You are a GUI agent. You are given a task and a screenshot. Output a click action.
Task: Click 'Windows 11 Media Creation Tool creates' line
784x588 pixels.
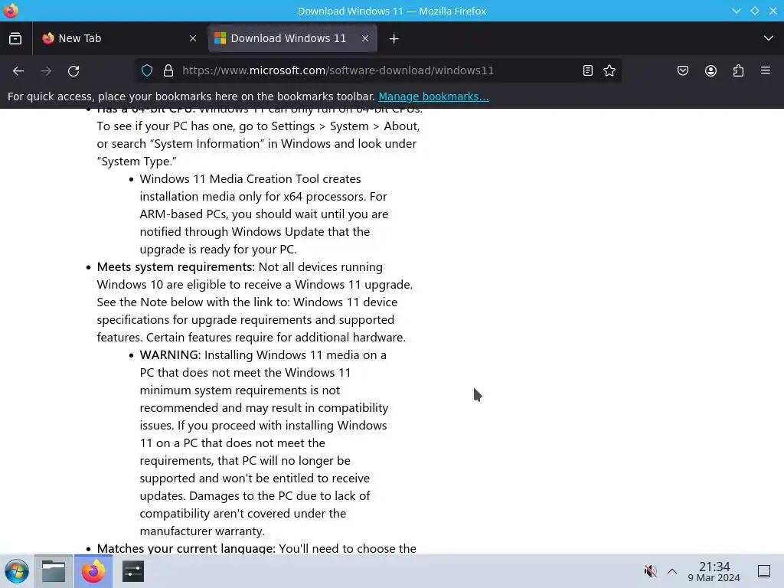coord(250,179)
